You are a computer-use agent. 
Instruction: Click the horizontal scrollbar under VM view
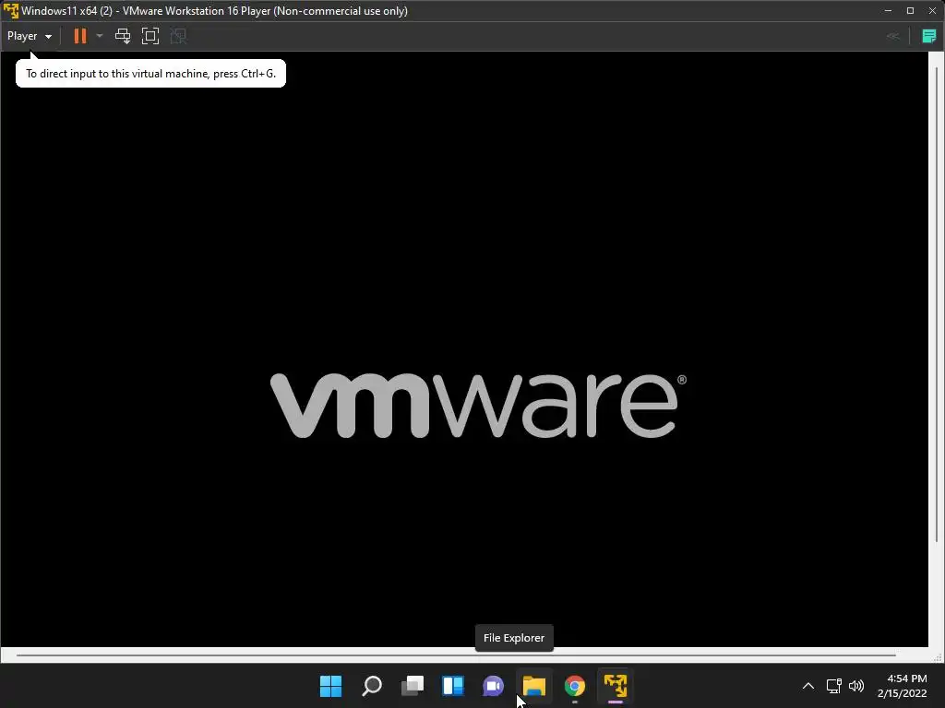point(456,655)
